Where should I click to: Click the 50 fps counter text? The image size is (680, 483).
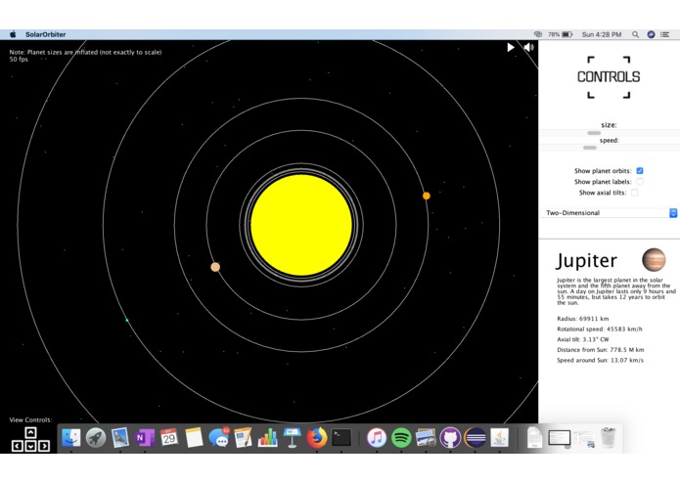pos(19,60)
